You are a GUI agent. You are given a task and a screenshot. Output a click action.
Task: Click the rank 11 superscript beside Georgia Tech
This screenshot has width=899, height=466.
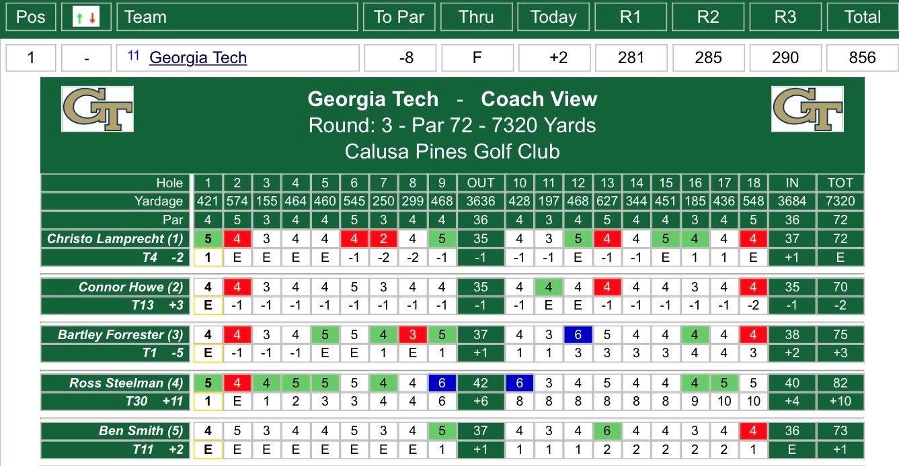pos(133,56)
